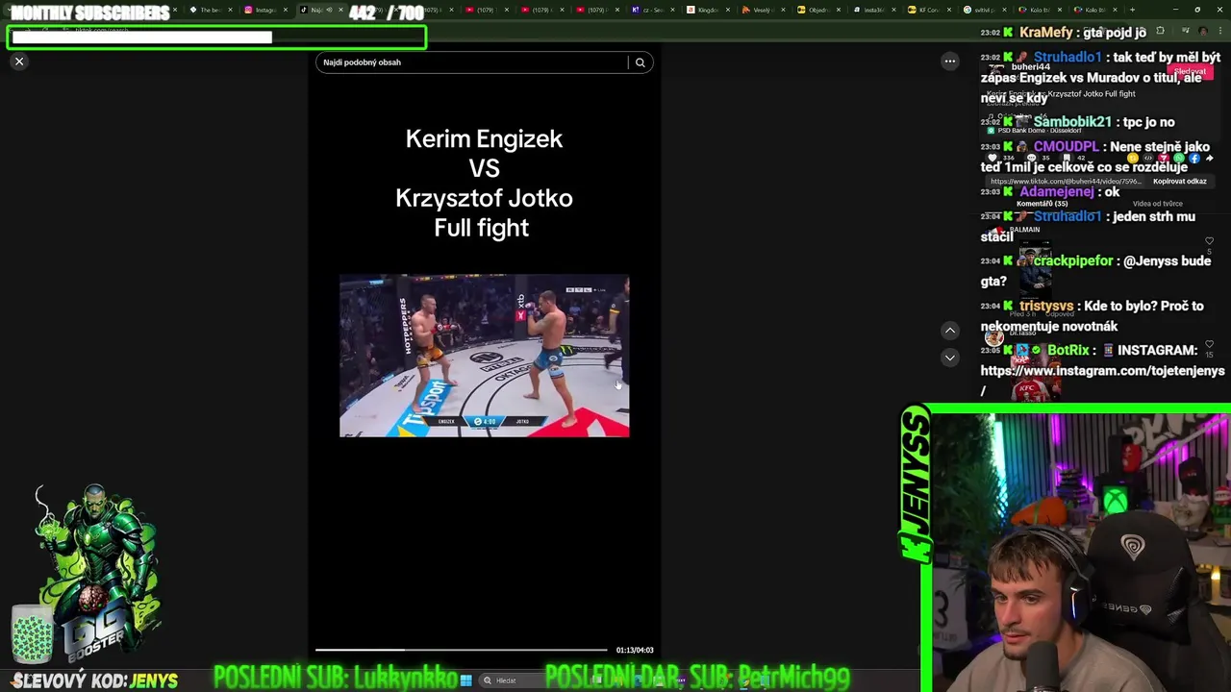The height and width of the screenshot is (692, 1231).
Task: Click the embed code icon
Action: (1148, 158)
